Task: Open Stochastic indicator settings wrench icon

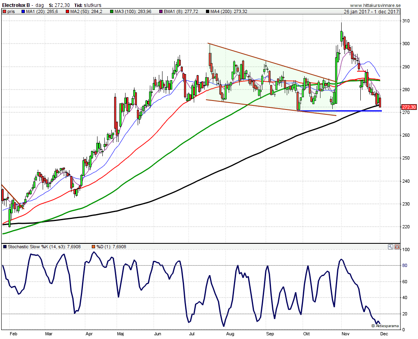Action: [390, 247]
